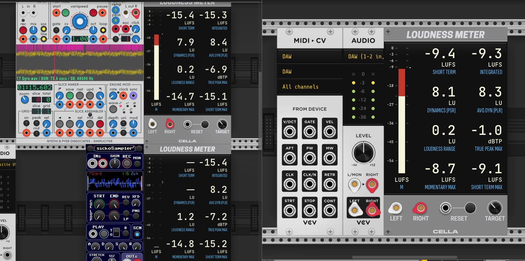Toggle the yellow loop switch on Simpliciter

click(103, 30)
